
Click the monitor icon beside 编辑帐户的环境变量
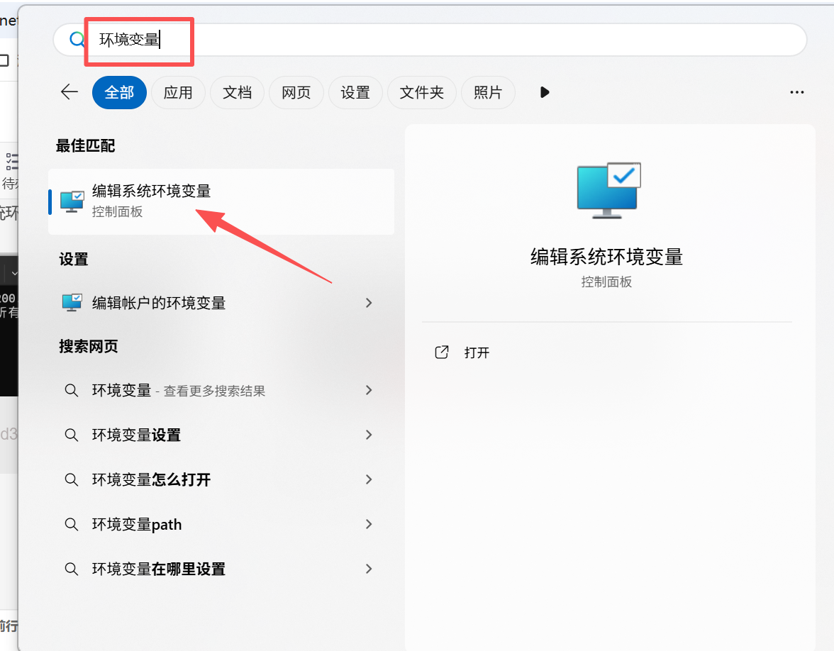coord(72,303)
